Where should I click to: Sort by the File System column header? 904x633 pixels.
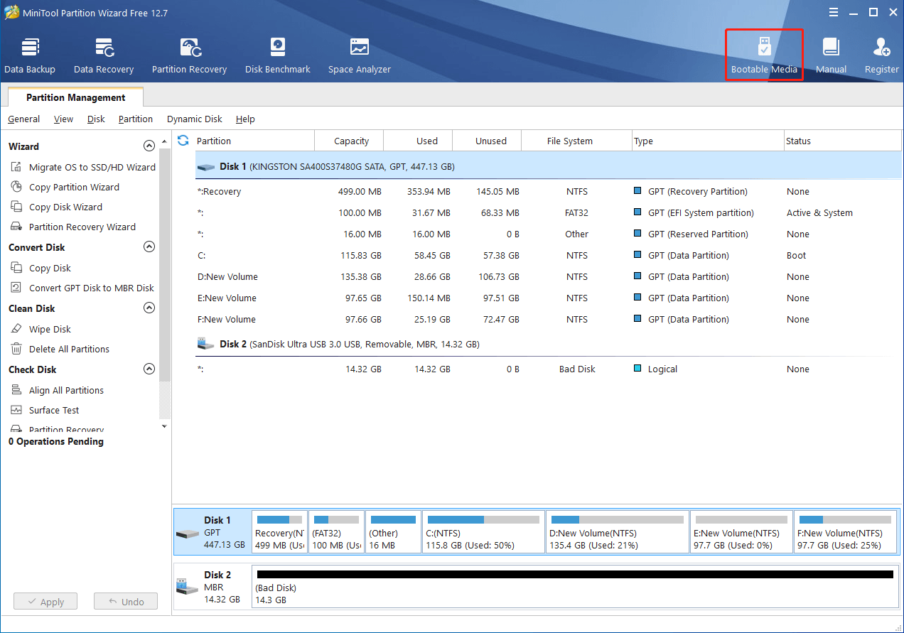point(576,141)
